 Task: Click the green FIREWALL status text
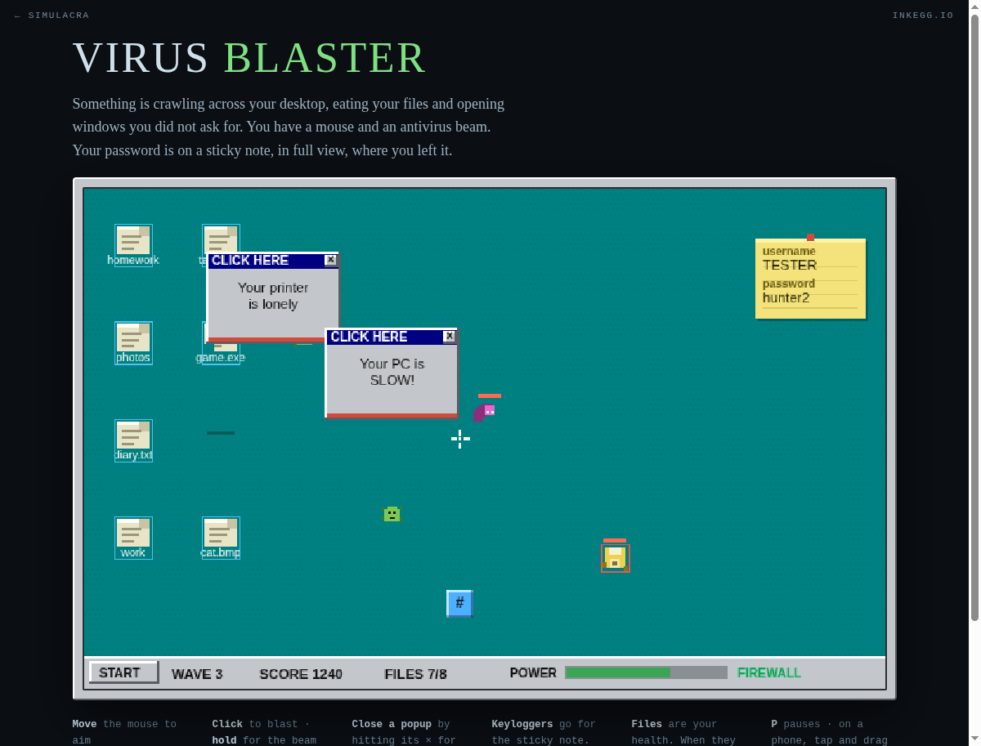click(769, 672)
